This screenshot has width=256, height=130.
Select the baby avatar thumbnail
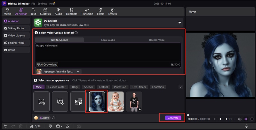pos(116,101)
